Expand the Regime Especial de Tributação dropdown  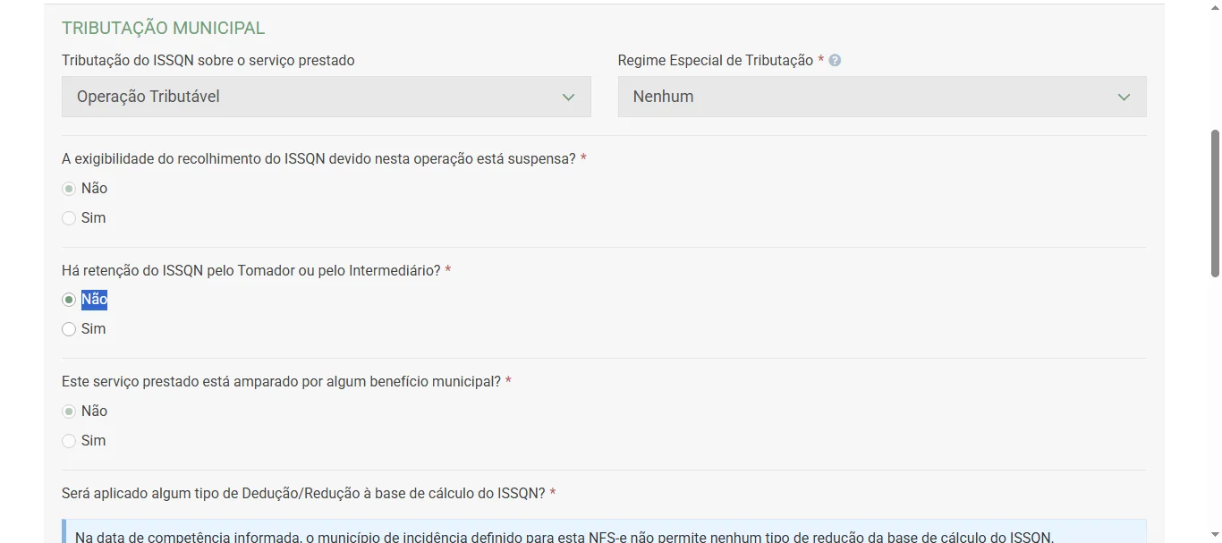(x=881, y=96)
